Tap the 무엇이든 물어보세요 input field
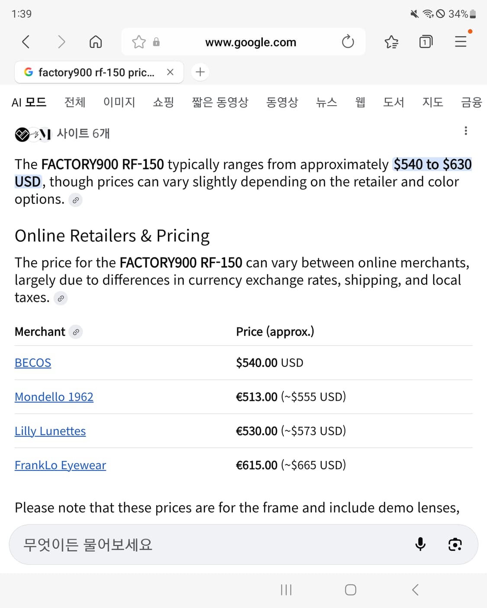The height and width of the screenshot is (608, 487). coord(173,544)
